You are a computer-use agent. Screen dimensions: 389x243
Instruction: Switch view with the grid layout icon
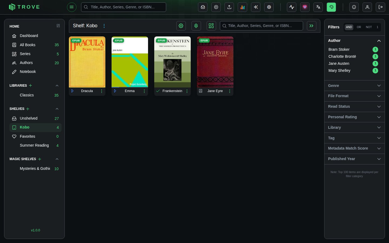211,26
